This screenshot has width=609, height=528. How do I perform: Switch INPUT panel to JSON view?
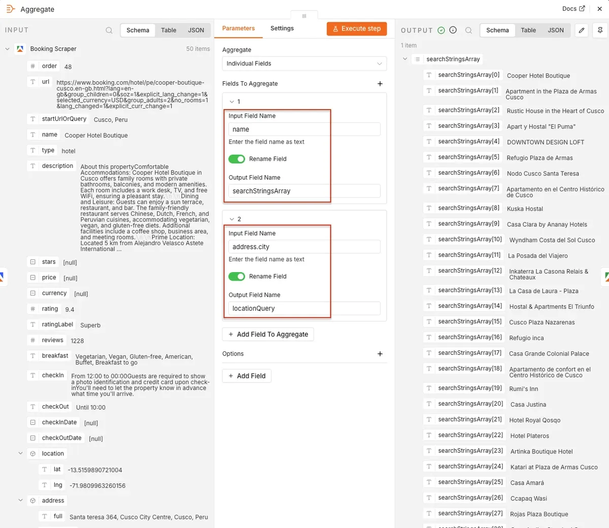click(196, 30)
